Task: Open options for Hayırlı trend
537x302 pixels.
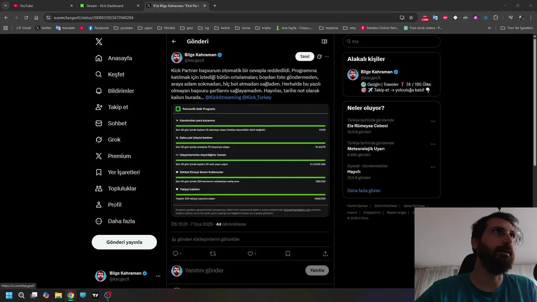Action: tap(433, 167)
